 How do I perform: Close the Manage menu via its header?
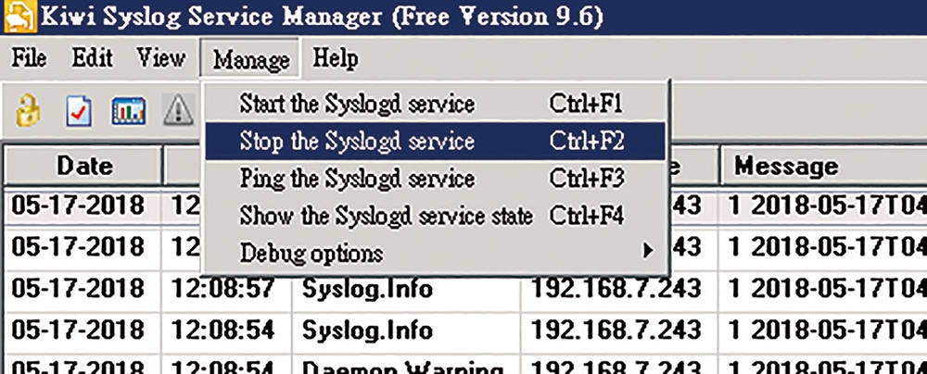coord(250,58)
